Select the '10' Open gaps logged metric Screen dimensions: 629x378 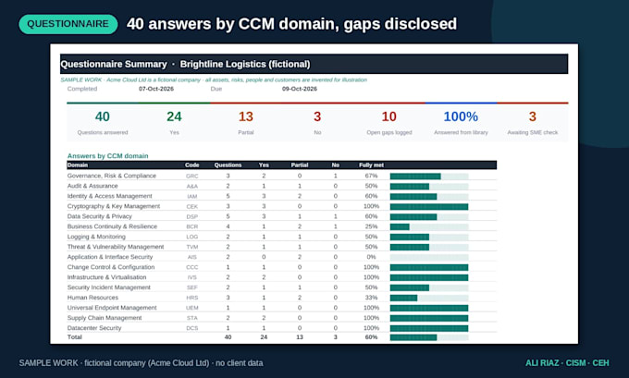click(388, 116)
